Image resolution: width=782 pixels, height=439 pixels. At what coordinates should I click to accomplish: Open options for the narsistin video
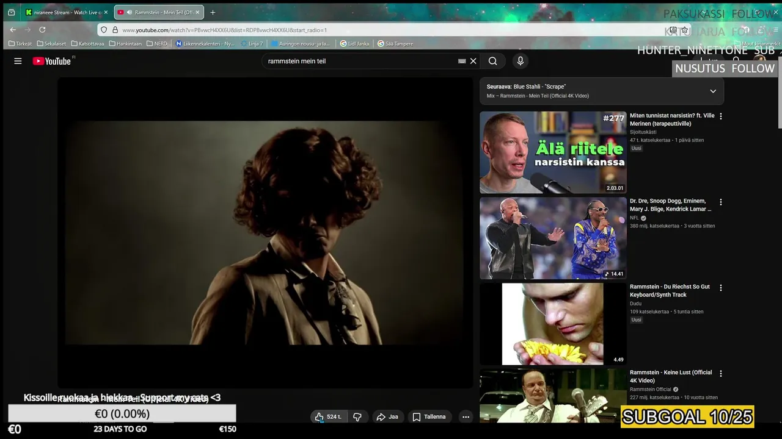click(x=721, y=116)
